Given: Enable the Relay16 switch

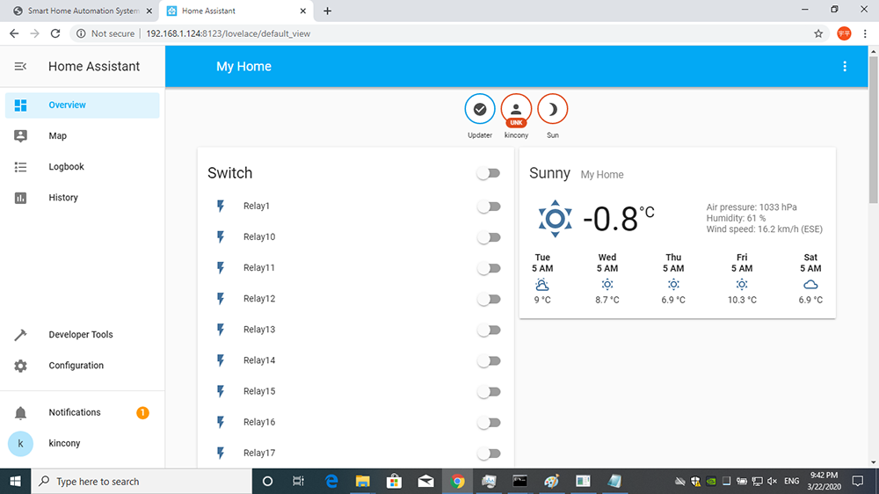Looking at the screenshot, I should point(489,423).
